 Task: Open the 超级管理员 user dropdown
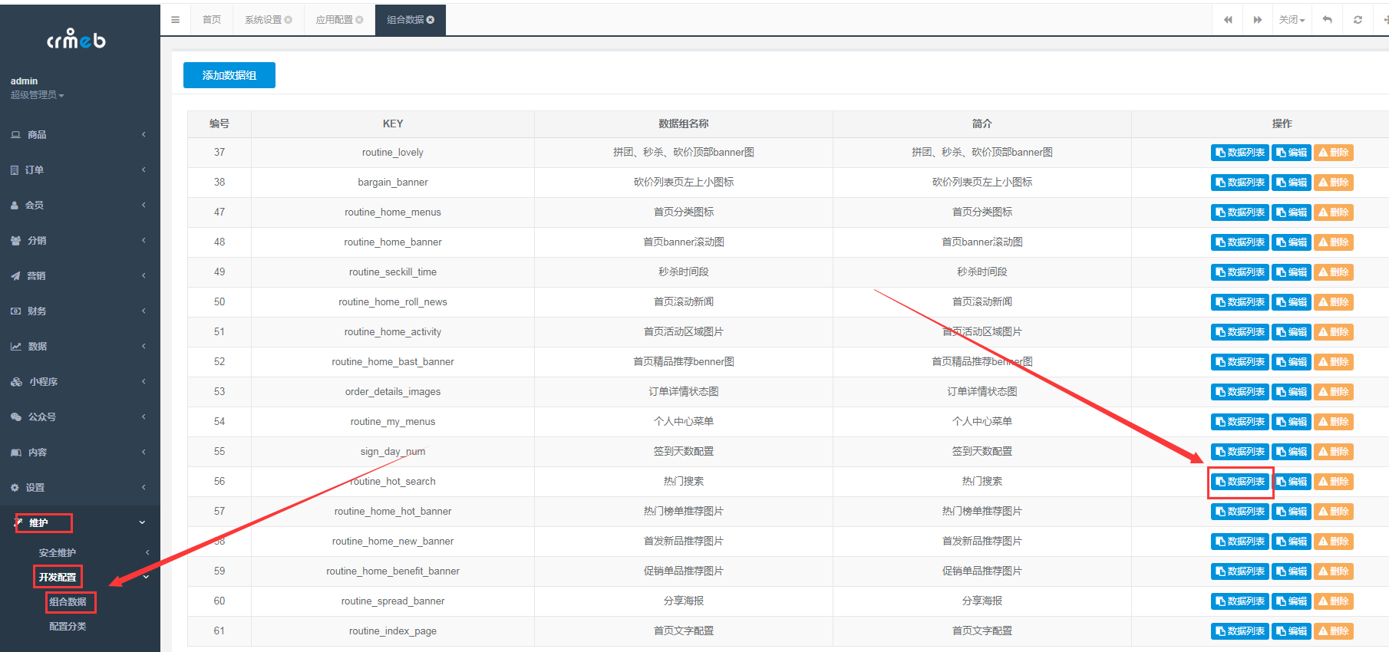click(37, 95)
